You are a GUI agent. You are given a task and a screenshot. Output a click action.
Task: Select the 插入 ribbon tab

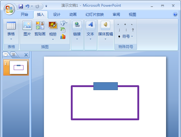(41, 15)
